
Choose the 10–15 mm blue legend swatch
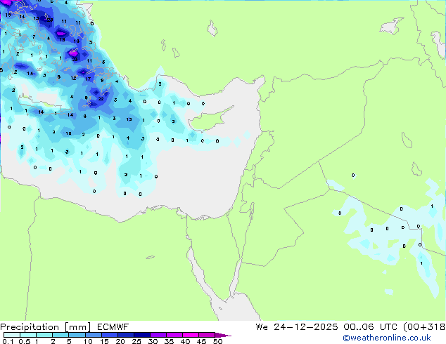[x=93, y=335]
